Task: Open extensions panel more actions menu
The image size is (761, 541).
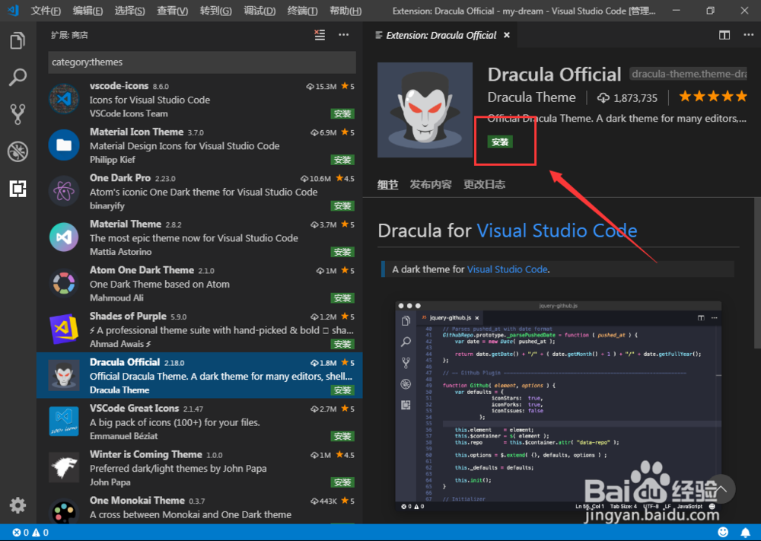Action: point(344,34)
